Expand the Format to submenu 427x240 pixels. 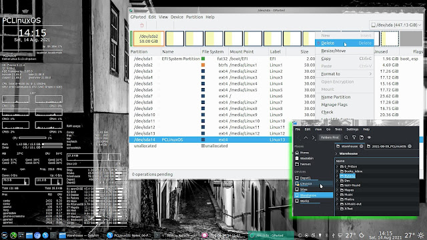click(x=344, y=74)
